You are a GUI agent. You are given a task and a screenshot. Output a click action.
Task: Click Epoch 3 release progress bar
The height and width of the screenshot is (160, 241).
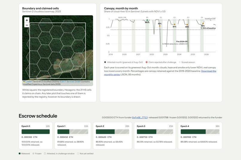point(155,132)
